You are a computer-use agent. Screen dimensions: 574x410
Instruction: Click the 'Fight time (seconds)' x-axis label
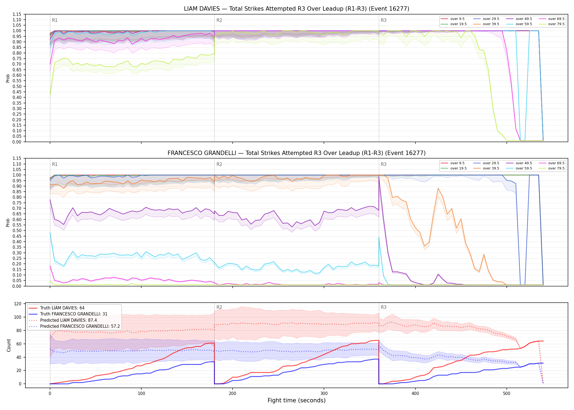click(x=297, y=400)
